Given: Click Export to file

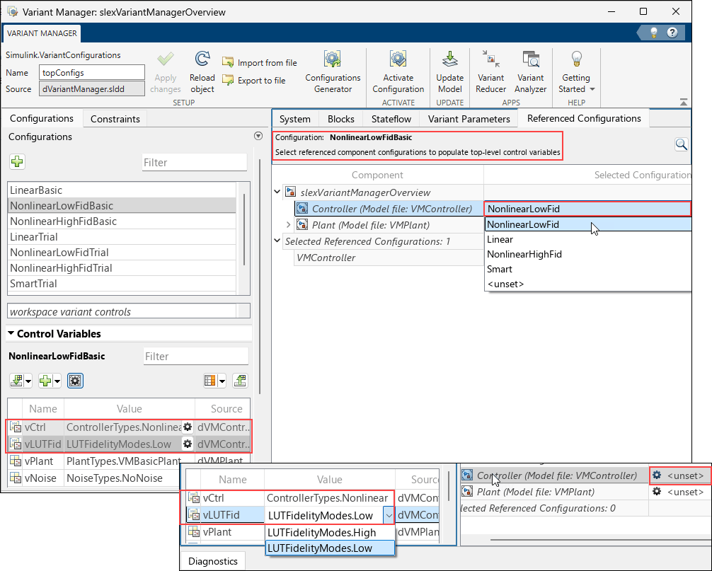Looking at the screenshot, I should click(x=254, y=81).
